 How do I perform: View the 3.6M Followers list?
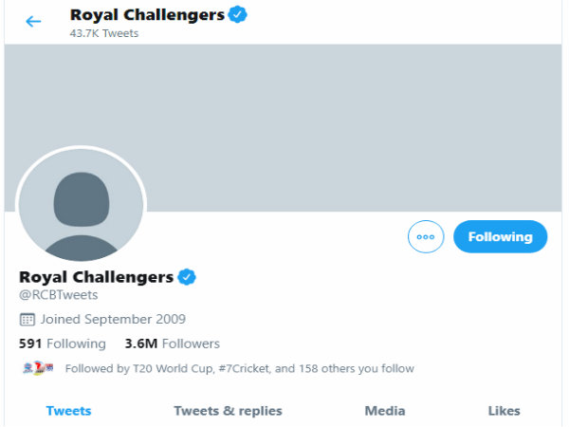(173, 343)
